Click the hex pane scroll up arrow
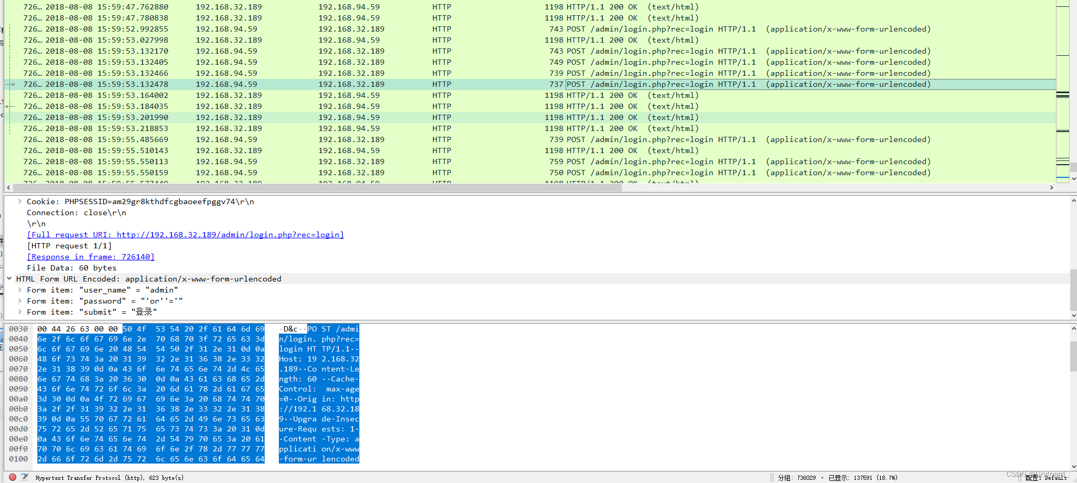 click(x=1073, y=328)
